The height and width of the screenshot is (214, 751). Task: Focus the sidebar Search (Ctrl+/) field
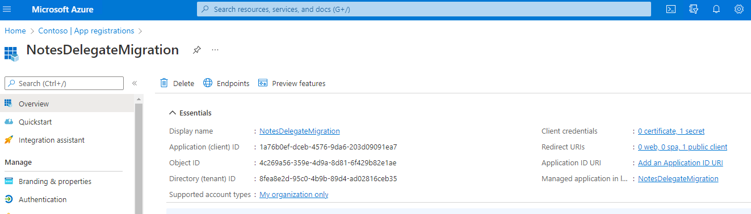pos(64,83)
